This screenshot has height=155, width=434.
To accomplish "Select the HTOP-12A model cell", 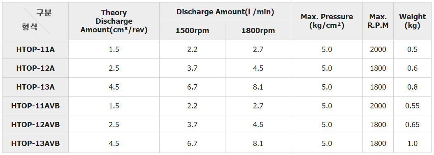I will (x=35, y=68).
